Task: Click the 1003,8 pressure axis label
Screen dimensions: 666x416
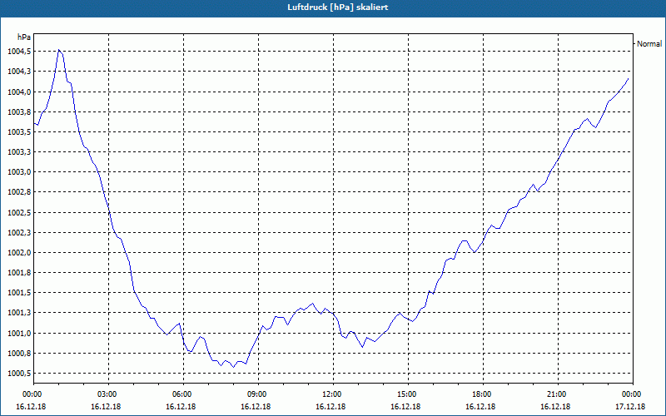Action: click(x=18, y=111)
